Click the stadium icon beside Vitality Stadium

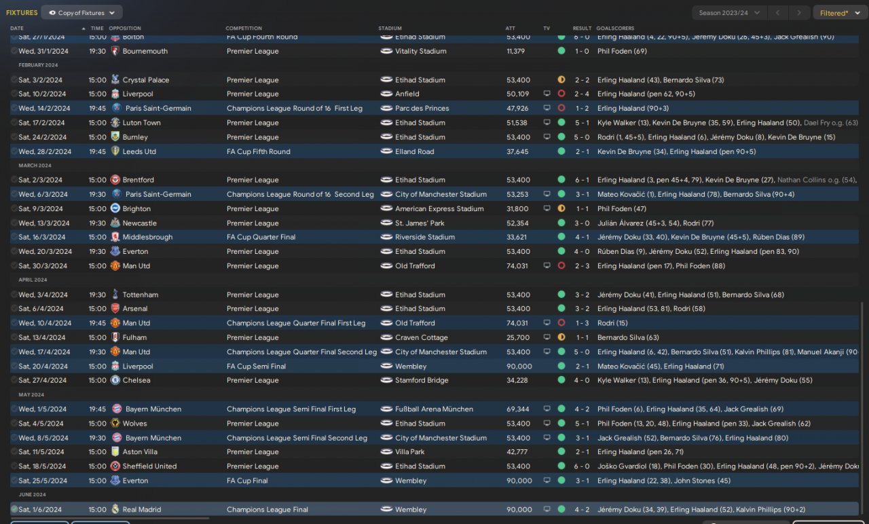click(x=386, y=51)
